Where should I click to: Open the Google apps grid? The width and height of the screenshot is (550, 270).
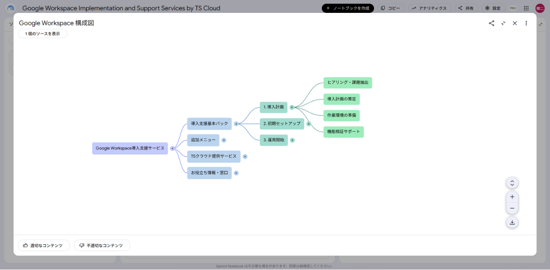(526, 8)
